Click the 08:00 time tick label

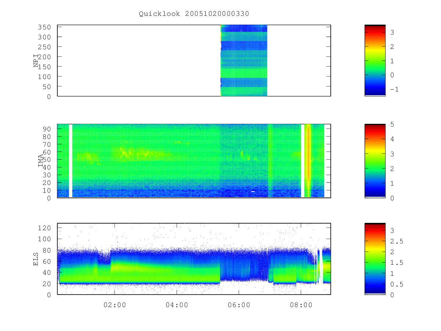[301, 305]
